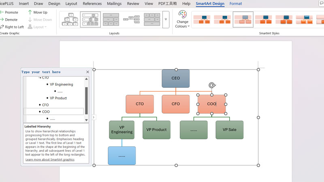Switch layout direction with Right to Left

point(12,27)
